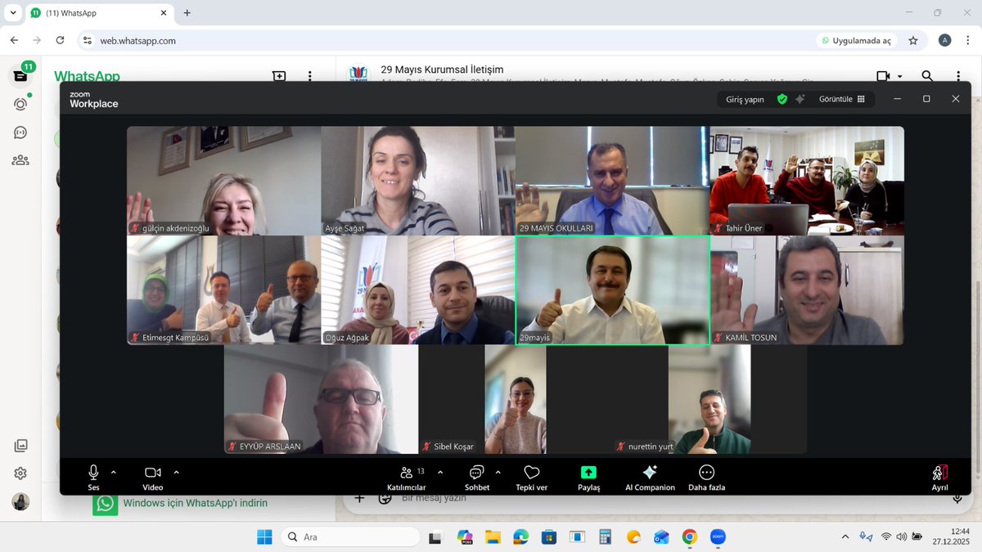The image size is (982, 552).
Task: Select the 29mayis active speaker video tile
Action: [612, 290]
